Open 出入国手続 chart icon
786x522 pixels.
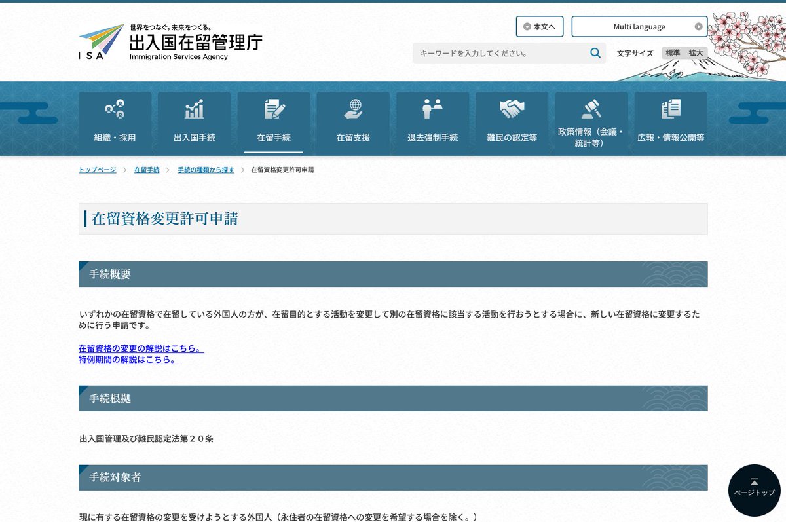click(x=194, y=109)
